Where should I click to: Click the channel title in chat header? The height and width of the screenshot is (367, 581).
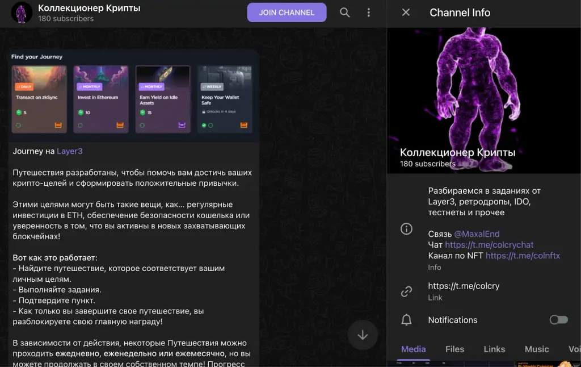click(89, 8)
